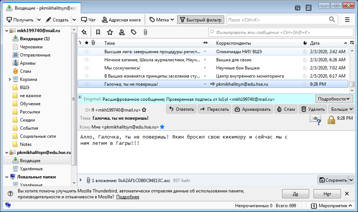The height and width of the screenshot is (212, 358).
Task: Open the Подробности dropdown
Action: 334,99
